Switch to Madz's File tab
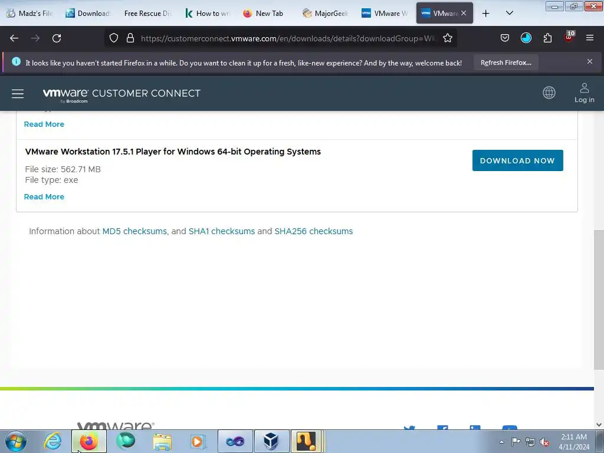Viewport: 604px width, 453px height. tap(29, 14)
